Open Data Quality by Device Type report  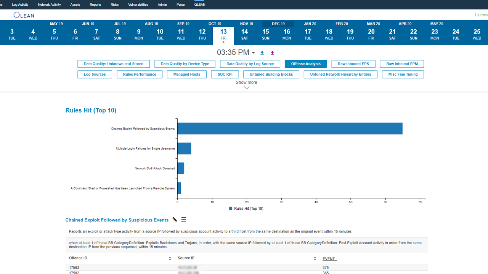pos(185,64)
